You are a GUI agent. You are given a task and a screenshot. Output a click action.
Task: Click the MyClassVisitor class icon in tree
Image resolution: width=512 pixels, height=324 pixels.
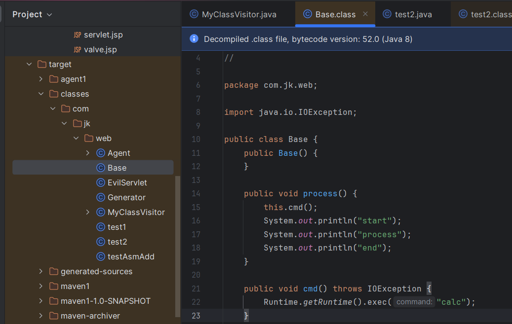click(101, 212)
